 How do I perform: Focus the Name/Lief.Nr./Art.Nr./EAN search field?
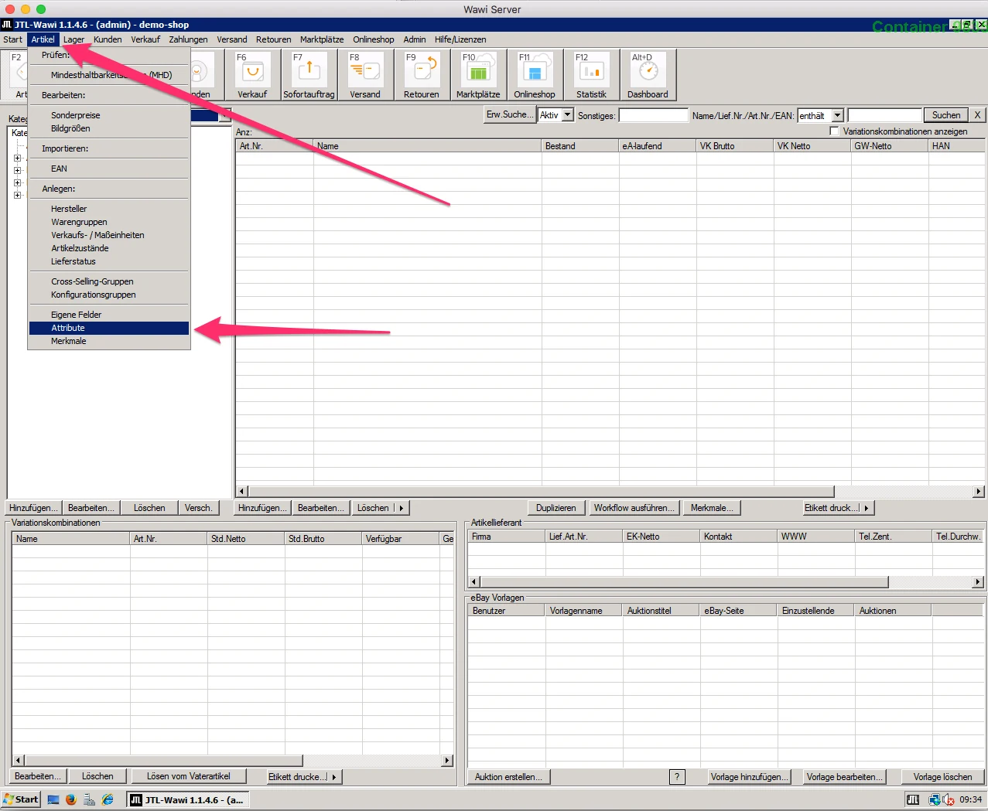tap(884, 115)
